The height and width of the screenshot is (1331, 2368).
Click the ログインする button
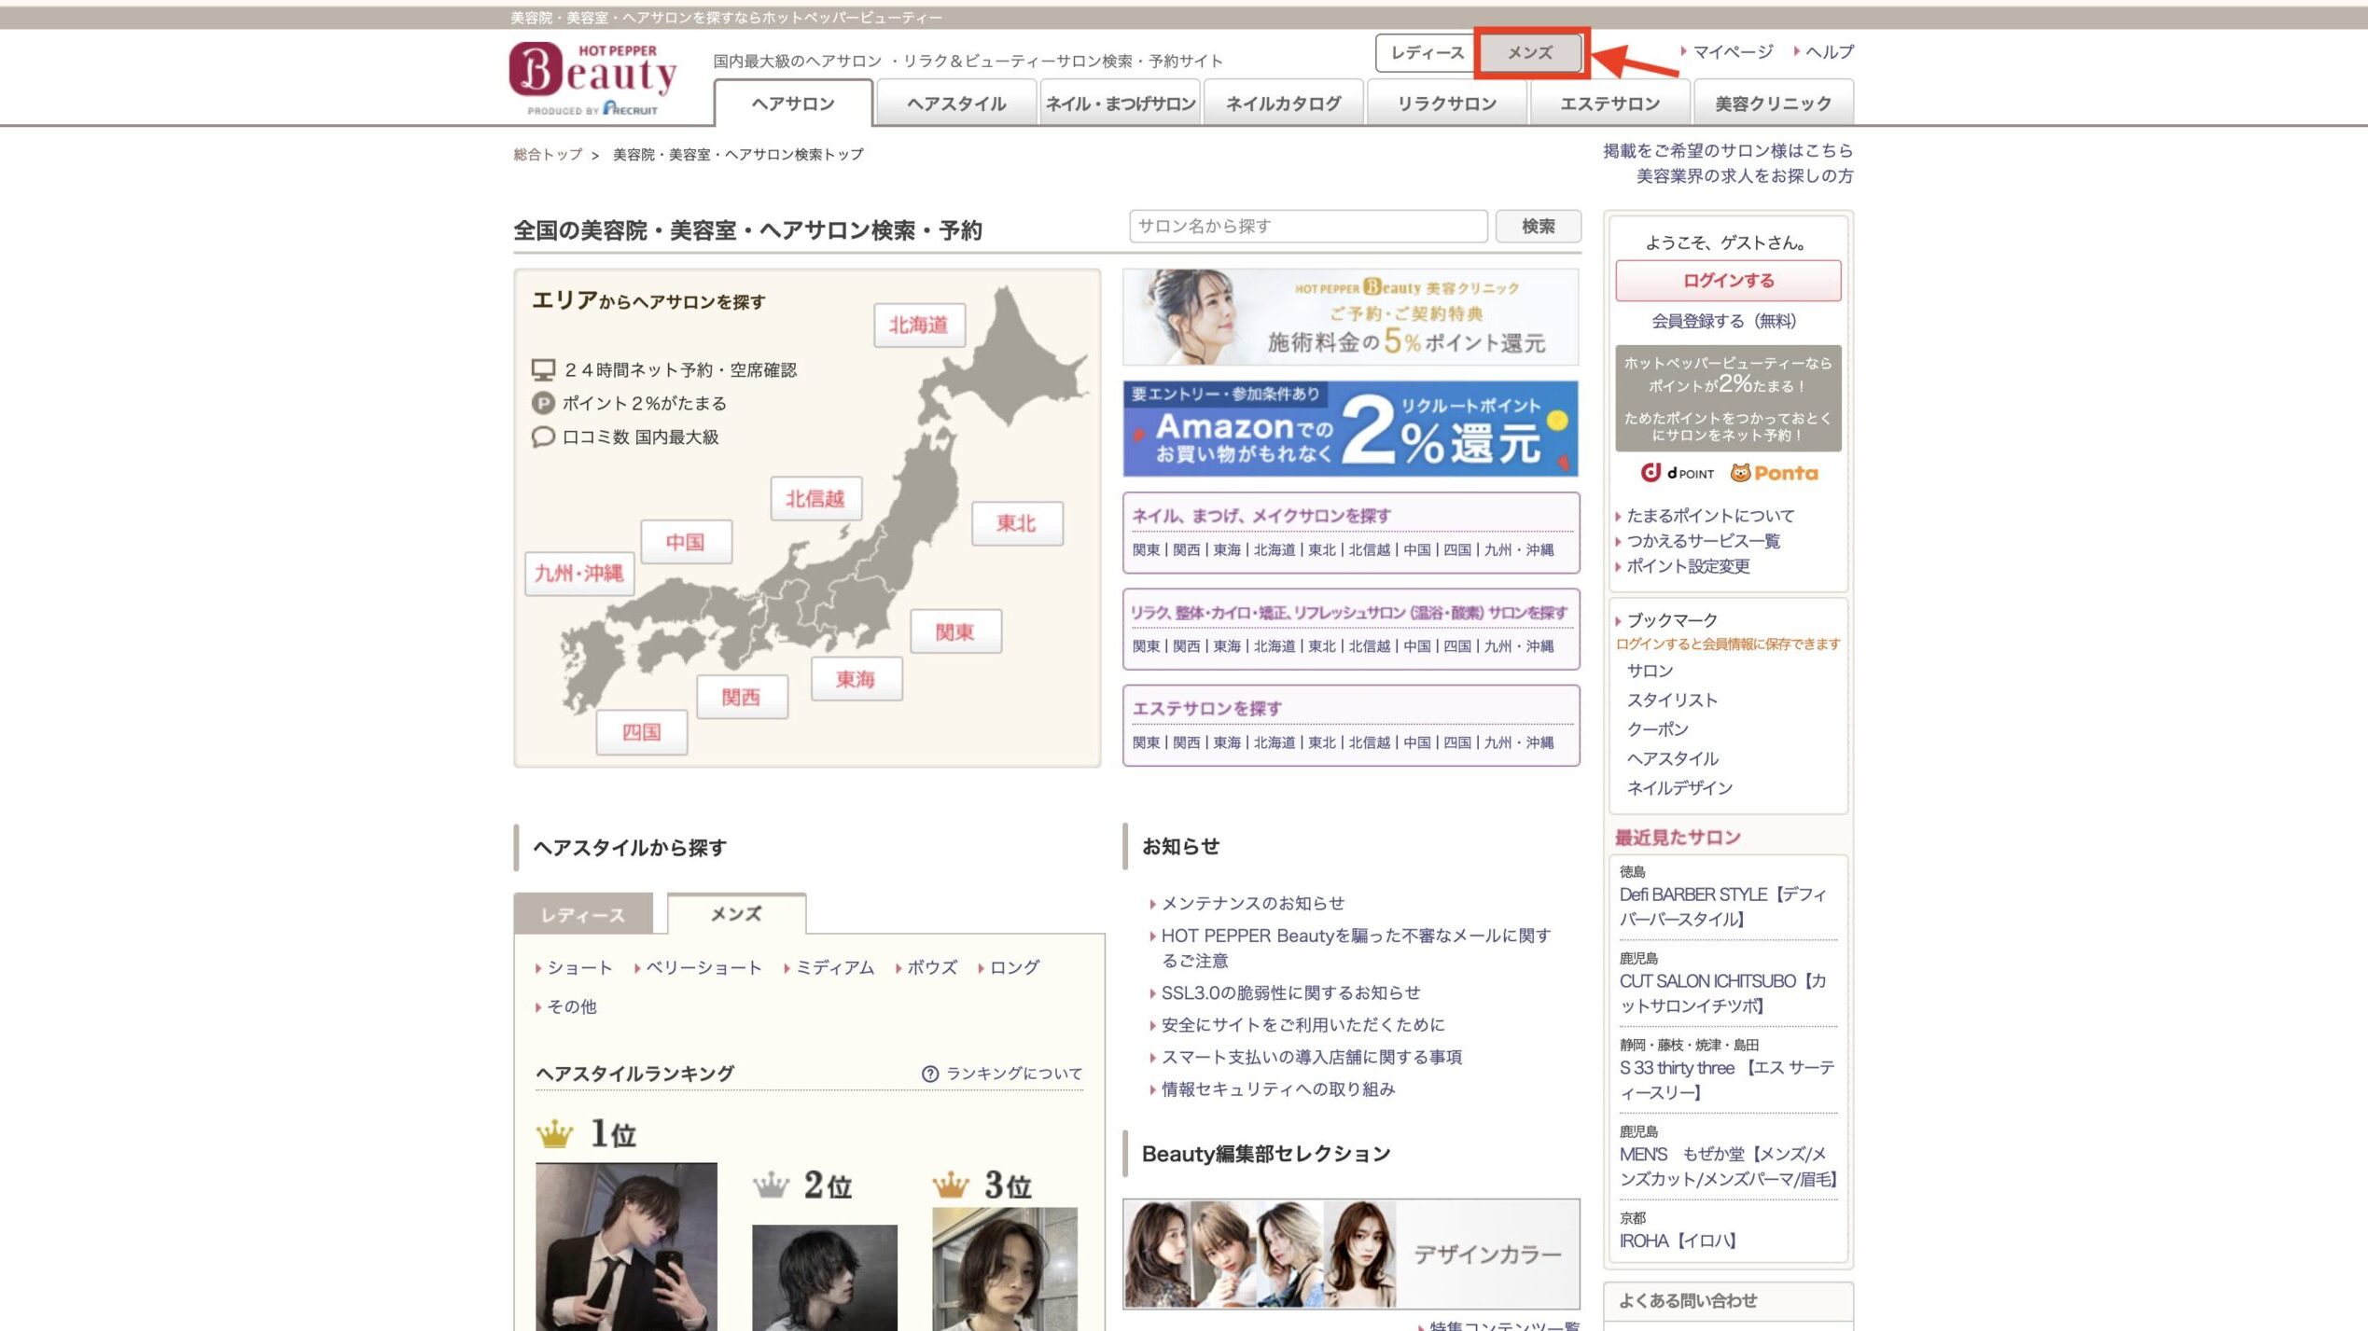[1727, 280]
